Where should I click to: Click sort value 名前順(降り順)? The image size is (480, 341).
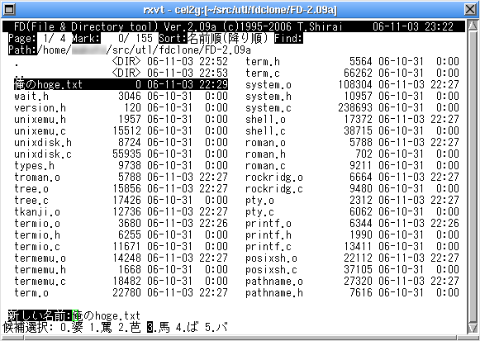[228, 38]
